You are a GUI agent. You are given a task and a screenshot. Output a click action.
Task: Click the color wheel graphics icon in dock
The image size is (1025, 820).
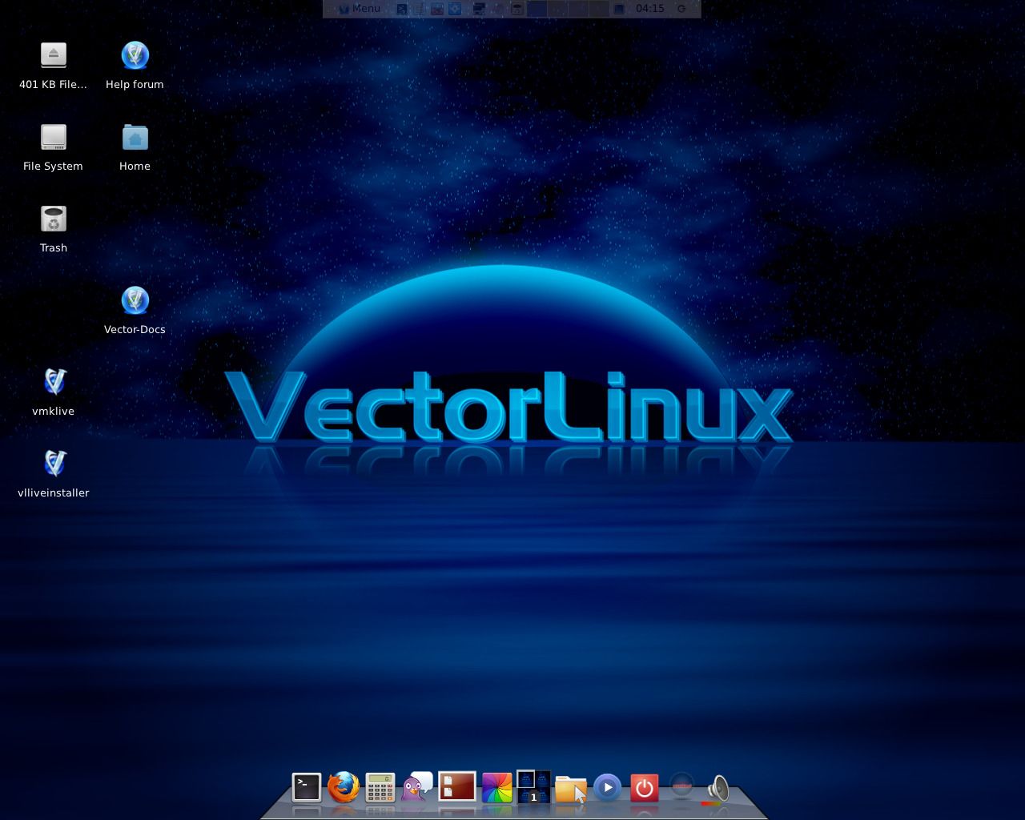point(497,787)
